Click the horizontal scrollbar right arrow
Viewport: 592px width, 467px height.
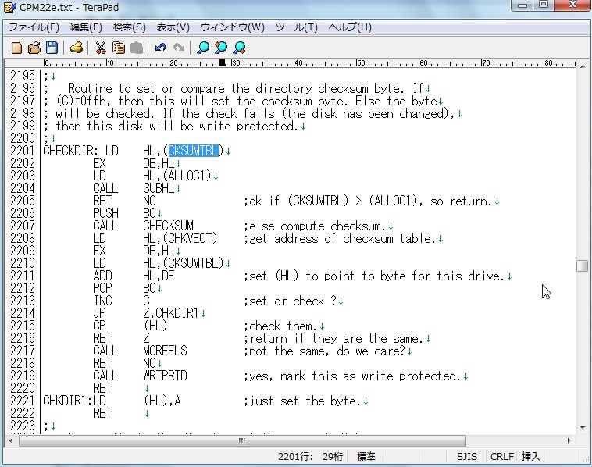[x=569, y=440]
